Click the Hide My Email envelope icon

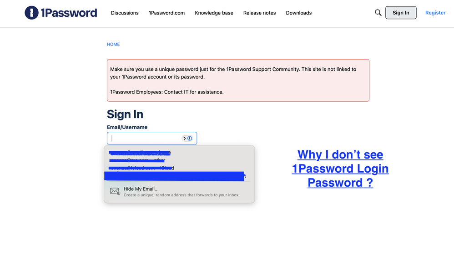pos(115,191)
